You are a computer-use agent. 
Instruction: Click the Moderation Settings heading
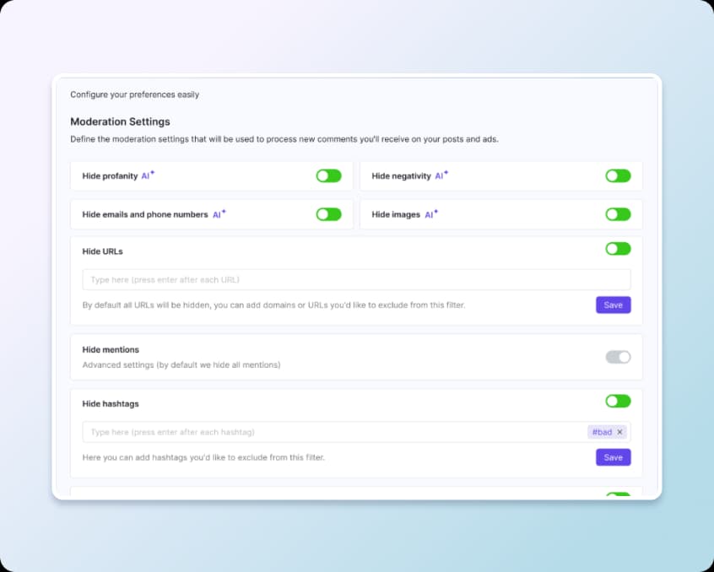120,121
